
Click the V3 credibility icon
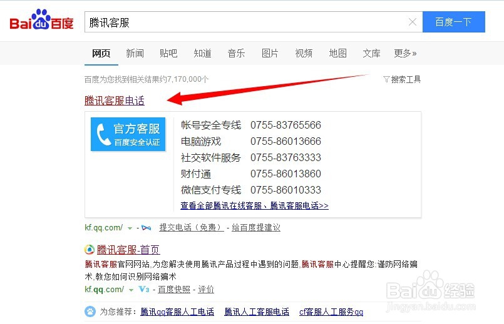coord(144,290)
